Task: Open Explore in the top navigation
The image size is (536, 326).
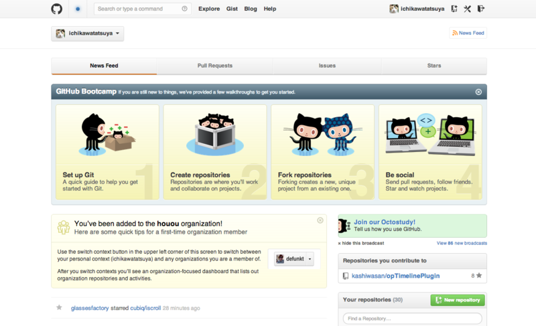Action: (209, 9)
